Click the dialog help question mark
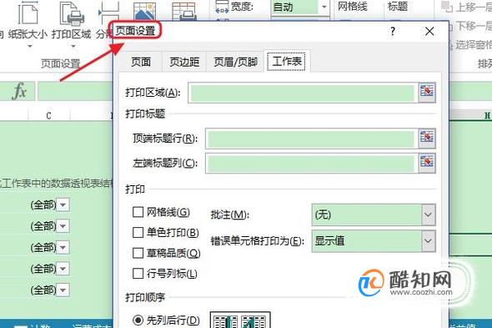Viewport: 492px width, 328px height. pos(393,31)
